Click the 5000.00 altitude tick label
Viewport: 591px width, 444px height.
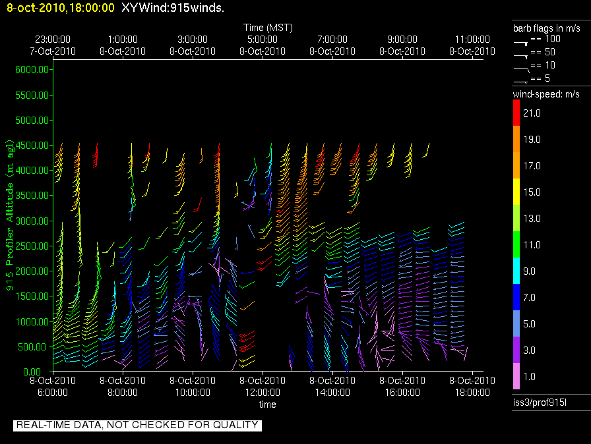(x=32, y=121)
